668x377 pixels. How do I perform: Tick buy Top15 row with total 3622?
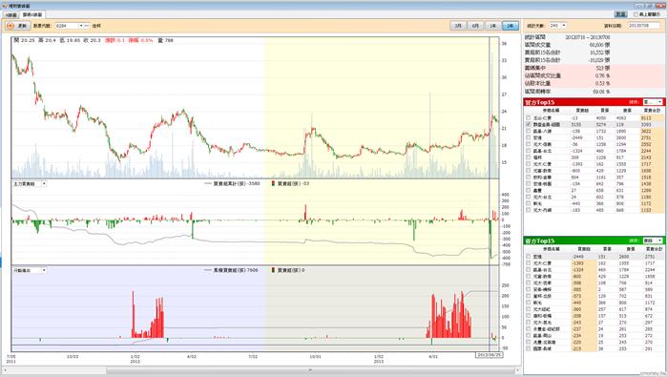tap(529, 131)
